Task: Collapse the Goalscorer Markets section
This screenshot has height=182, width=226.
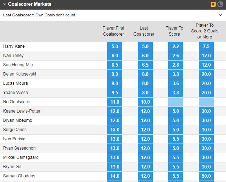Action: click(x=4, y=4)
